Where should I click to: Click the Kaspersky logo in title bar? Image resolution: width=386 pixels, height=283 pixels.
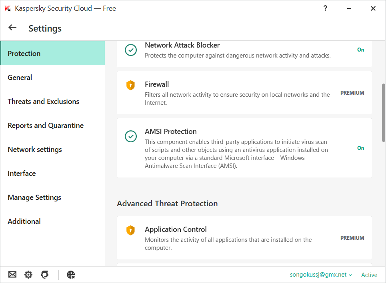coord(8,8)
